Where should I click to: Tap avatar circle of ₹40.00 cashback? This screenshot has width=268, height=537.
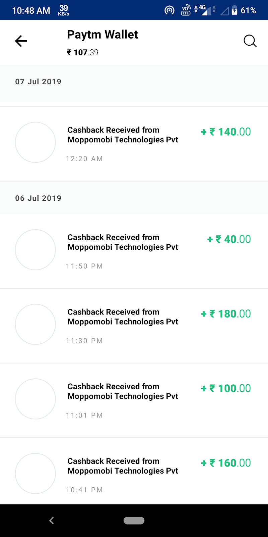(36, 250)
